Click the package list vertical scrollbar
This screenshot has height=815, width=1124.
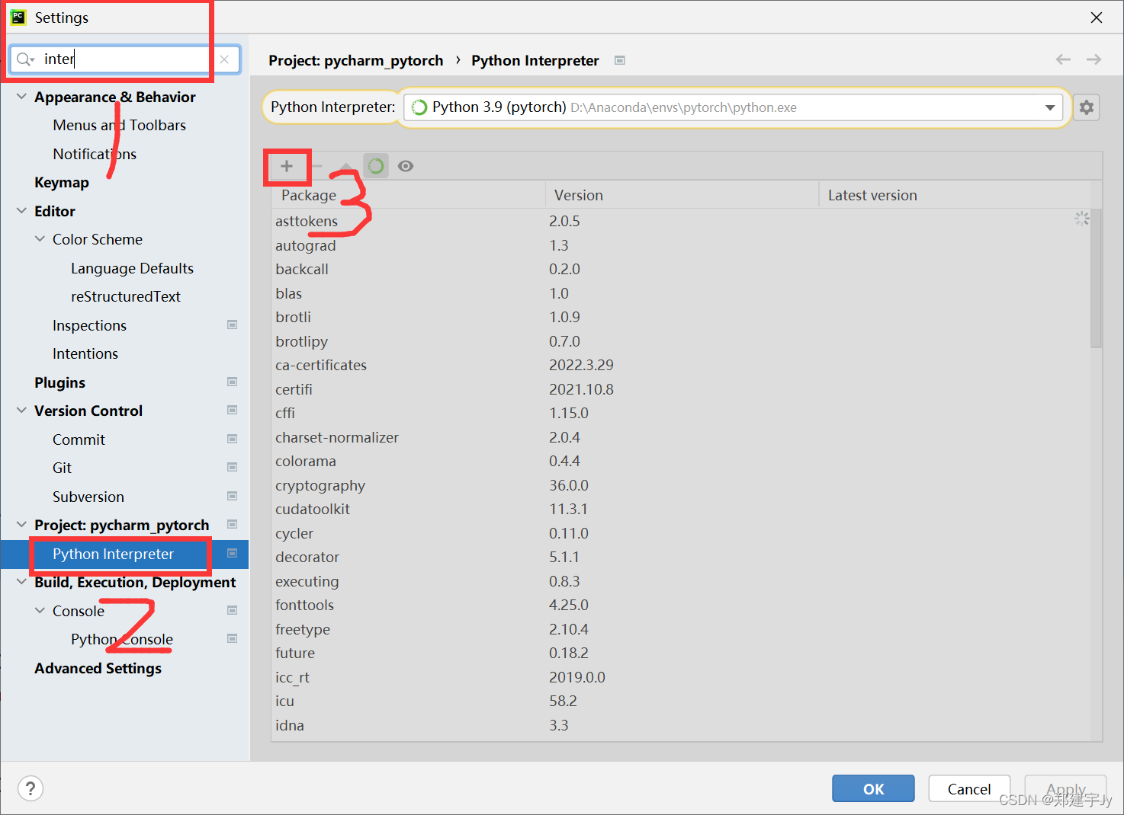1097,278
